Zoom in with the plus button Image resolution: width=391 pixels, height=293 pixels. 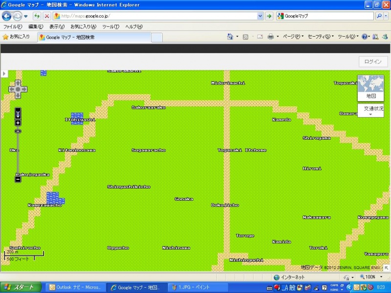point(18,123)
